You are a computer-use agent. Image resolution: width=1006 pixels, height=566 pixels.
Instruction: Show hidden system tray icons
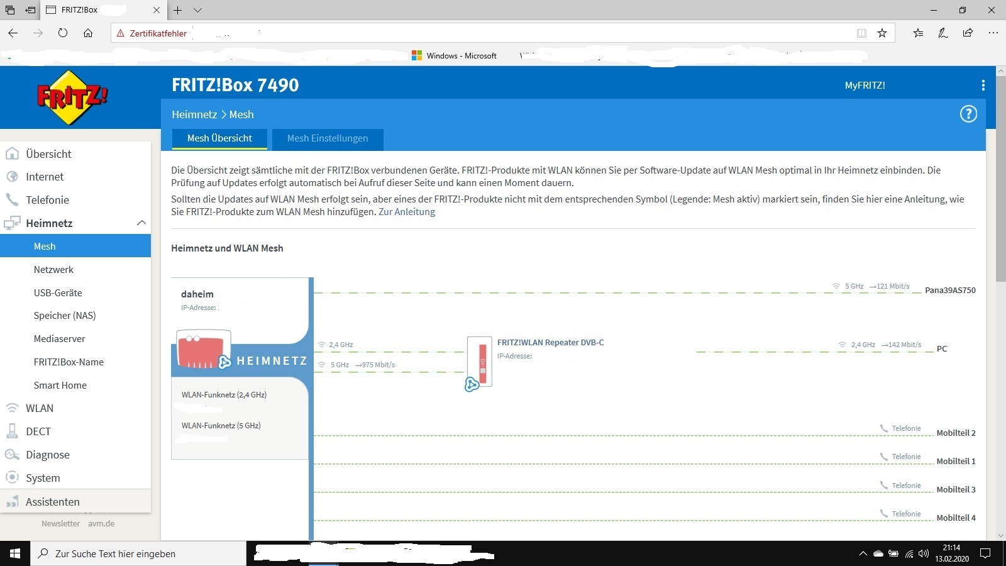point(863,553)
